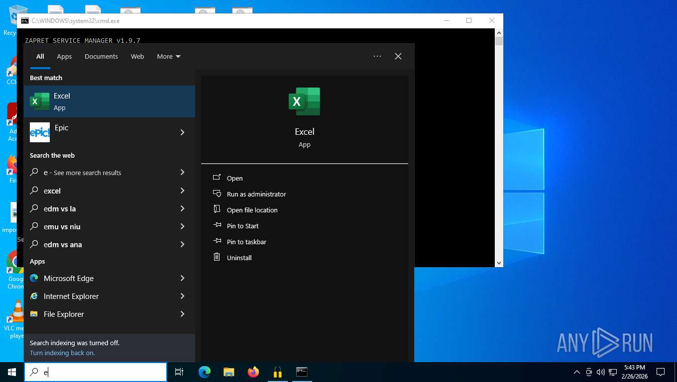
Task: Expand the 'edm vs ana' suggestion chevron
Action: coord(182,244)
